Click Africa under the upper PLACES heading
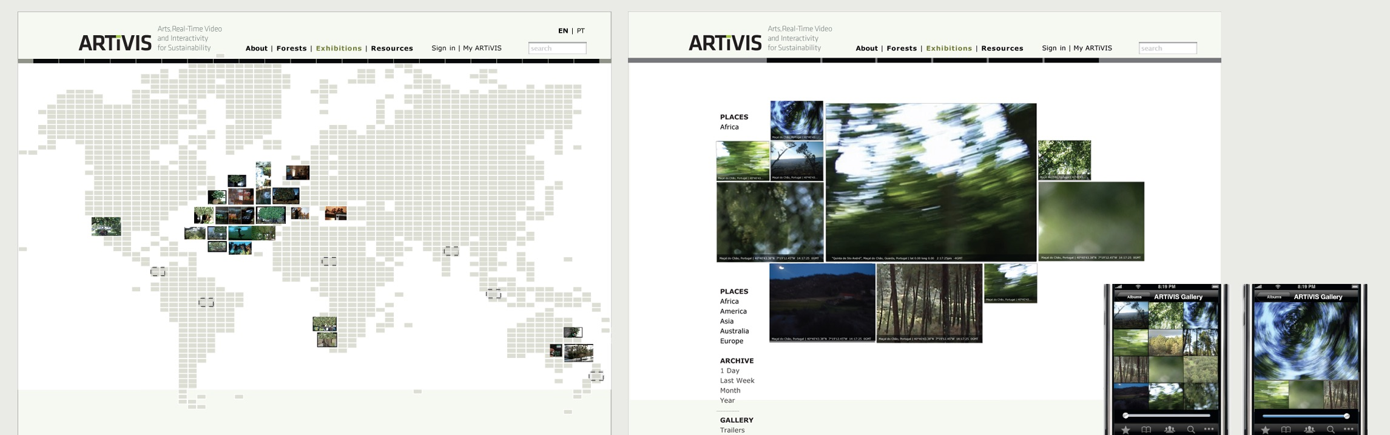The height and width of the screenshot is (435, 1390). click(x=729, y=127)
